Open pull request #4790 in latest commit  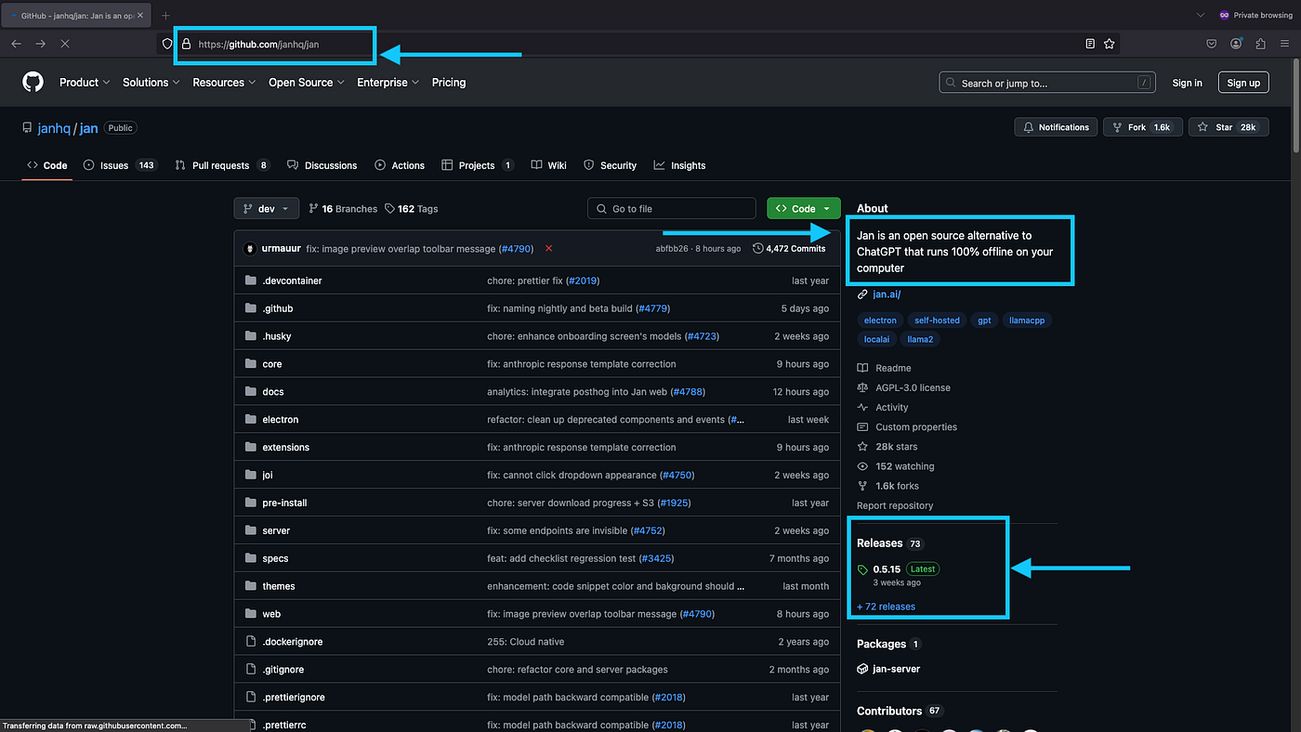(516, 249)
